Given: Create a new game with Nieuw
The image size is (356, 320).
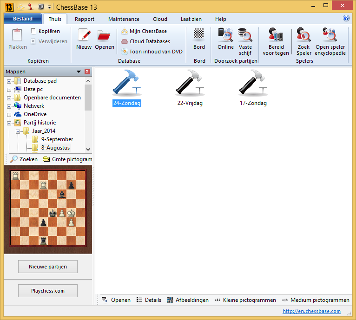Looking at the screenshot, I should 84,39.
